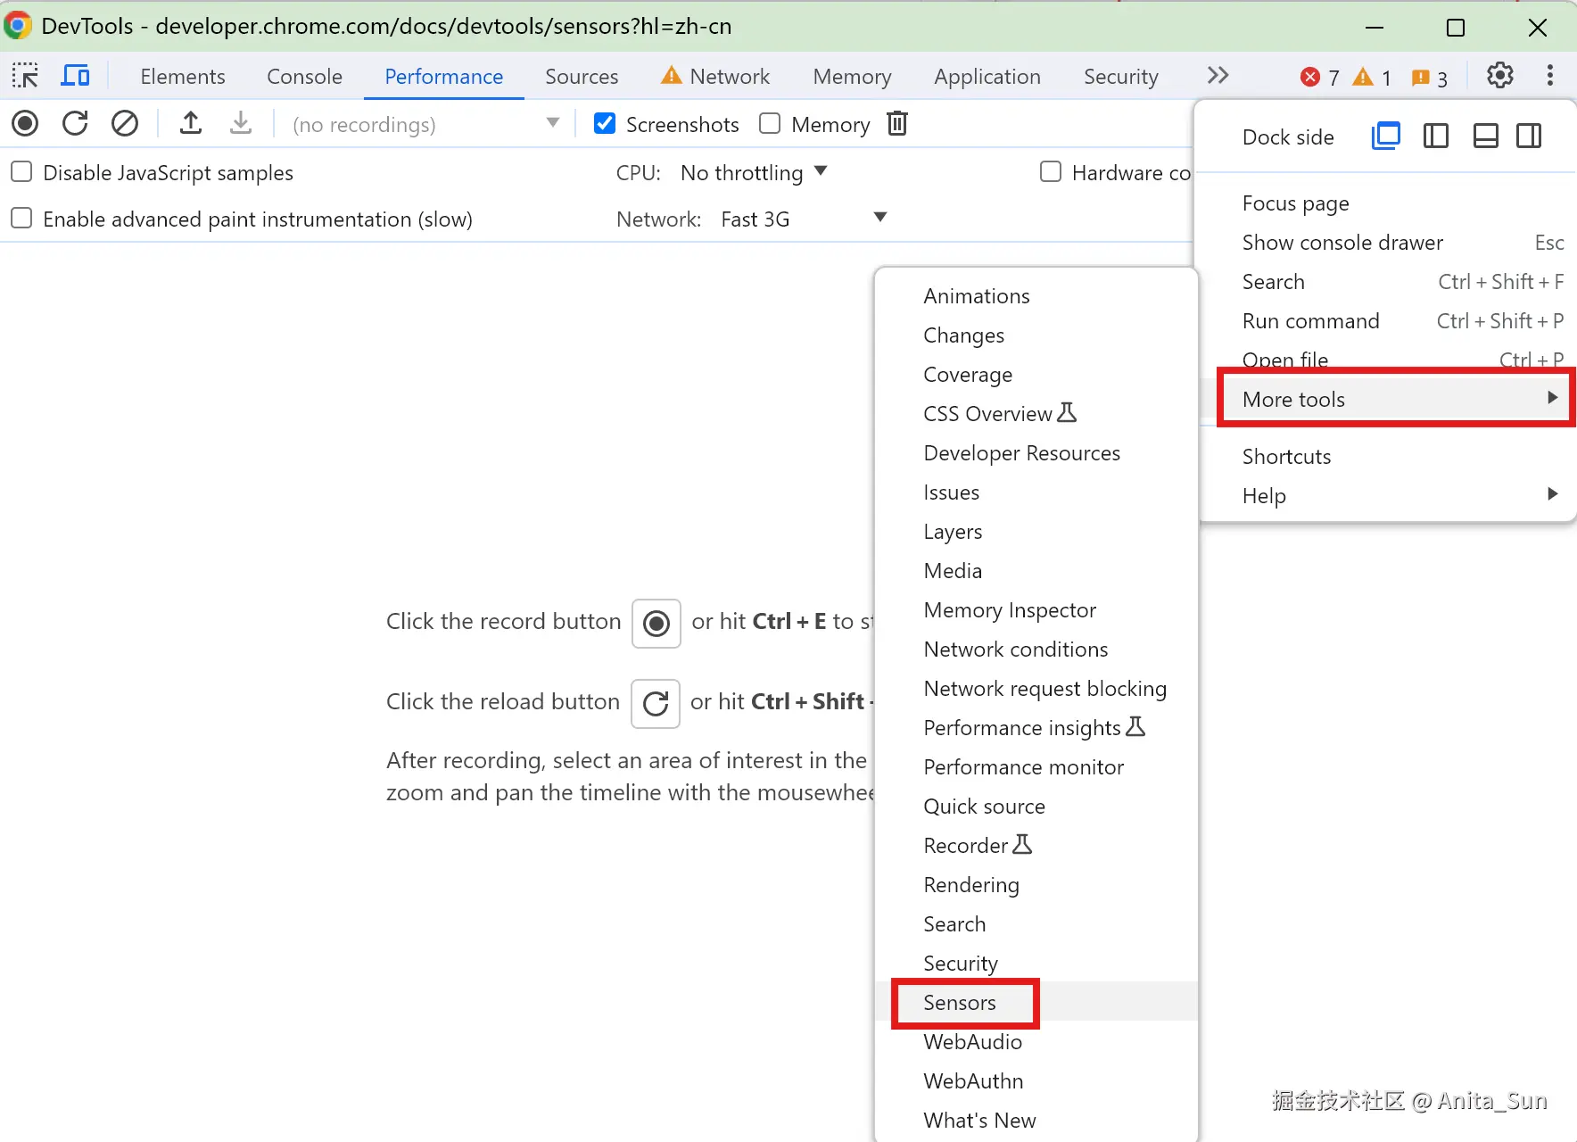This screenshot has height=1142, width=1577.
Task: Save the profile using the download icon
Action: tap(241, 123)
